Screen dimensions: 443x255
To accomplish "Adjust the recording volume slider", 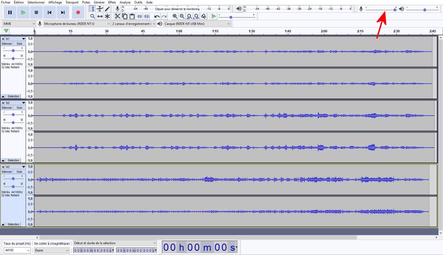I will pos(381,9).
